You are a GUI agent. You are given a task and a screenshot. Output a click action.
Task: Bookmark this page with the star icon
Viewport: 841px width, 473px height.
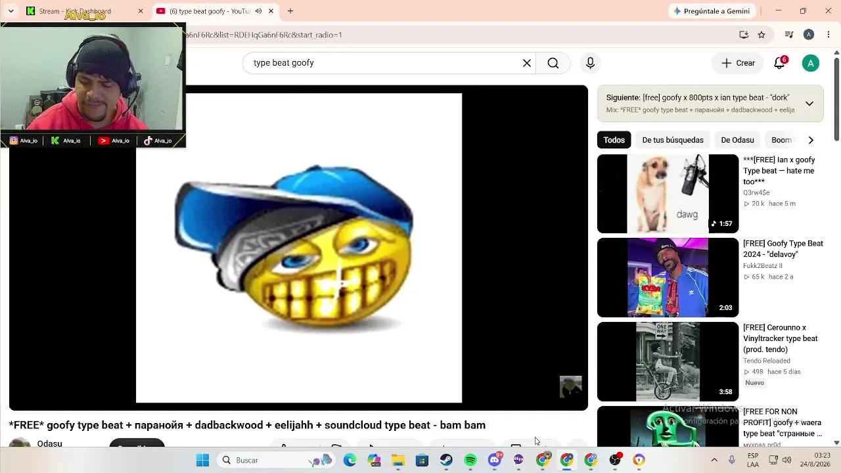click(761, 35)
